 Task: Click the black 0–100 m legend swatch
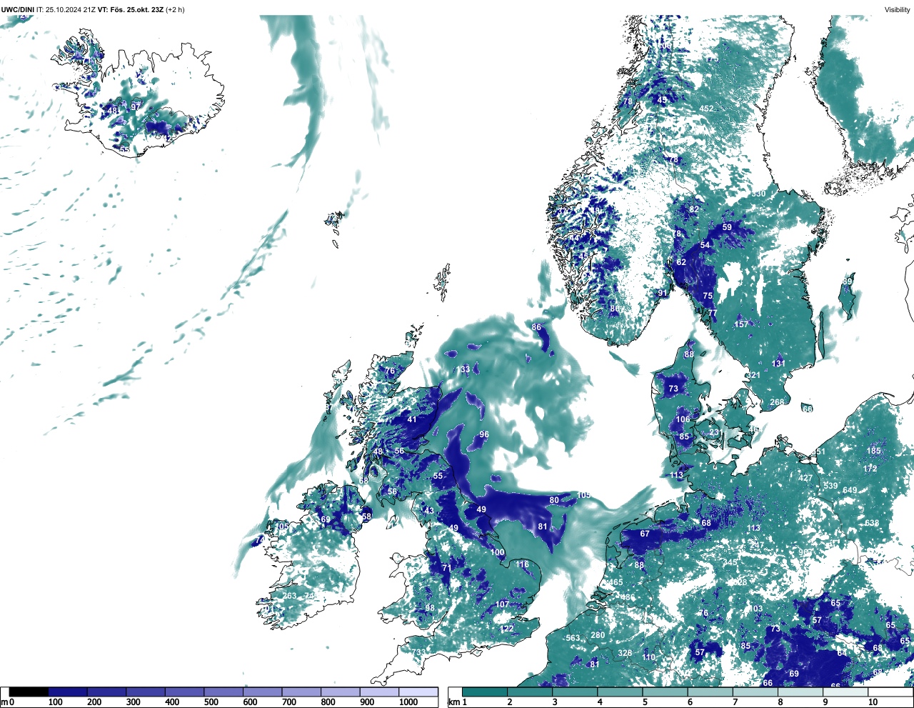(x=29, y=692)
